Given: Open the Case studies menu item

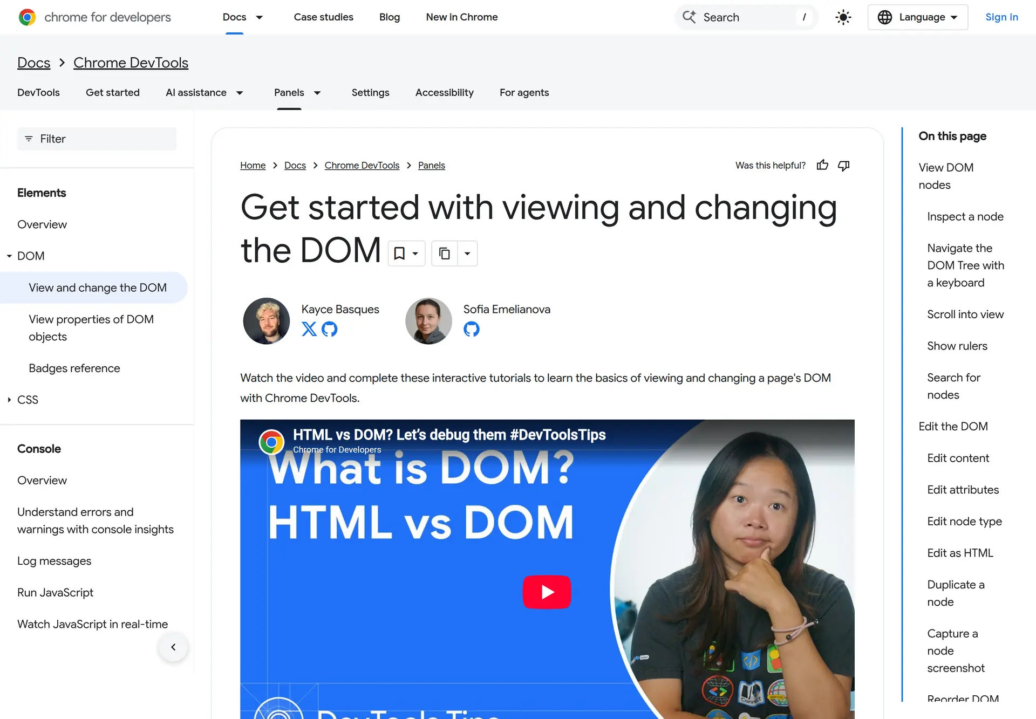Looking at the screenshot, I should [323, 17].
